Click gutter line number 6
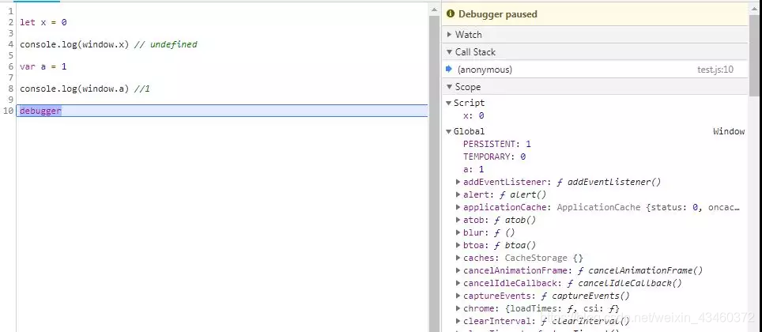Image resolution: width=762 pixels, height=332 pixels. (11, 66)
